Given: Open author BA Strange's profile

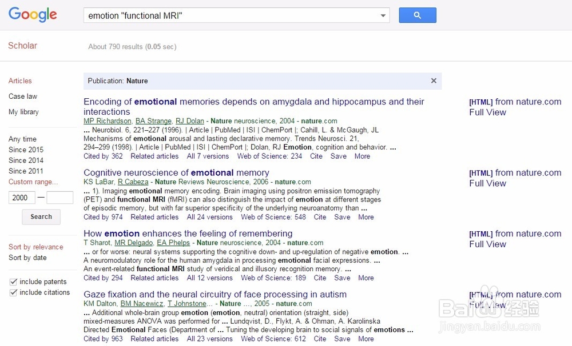Looking at the screenshot, I should [x=153, y=121].
